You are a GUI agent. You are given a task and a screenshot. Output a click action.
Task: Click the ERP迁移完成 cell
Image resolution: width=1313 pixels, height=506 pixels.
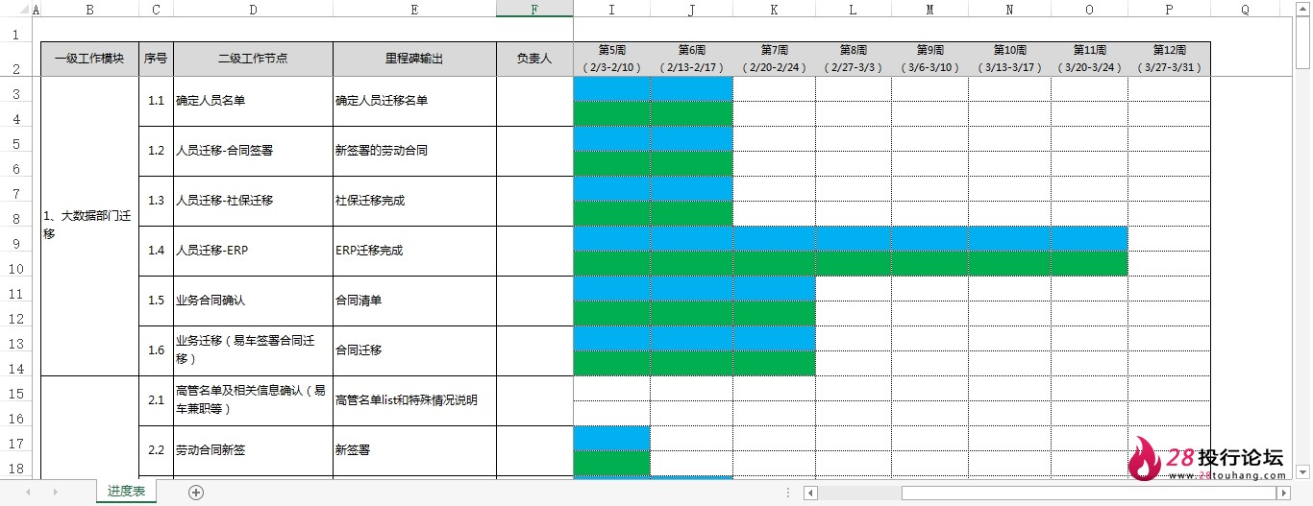(x=414, y=251)
